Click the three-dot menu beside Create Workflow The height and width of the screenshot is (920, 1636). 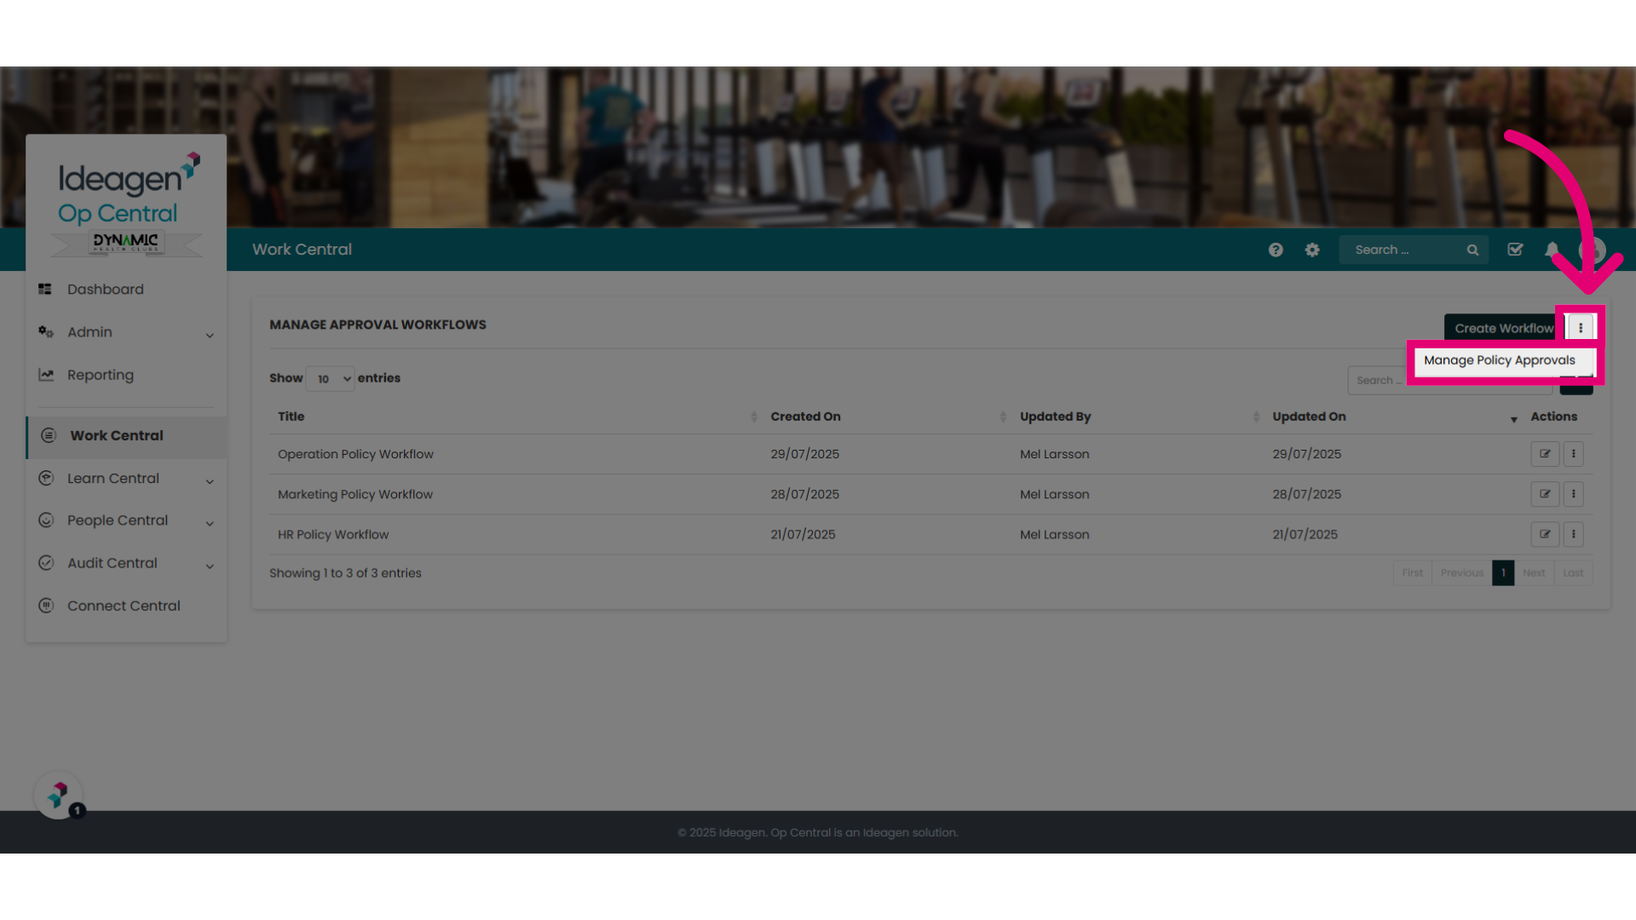(1581, 328)
